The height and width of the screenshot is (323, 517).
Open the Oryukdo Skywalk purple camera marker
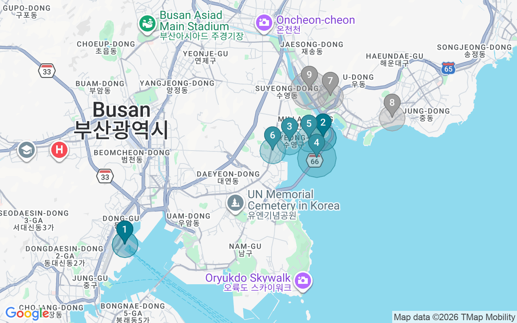point(303,281)
